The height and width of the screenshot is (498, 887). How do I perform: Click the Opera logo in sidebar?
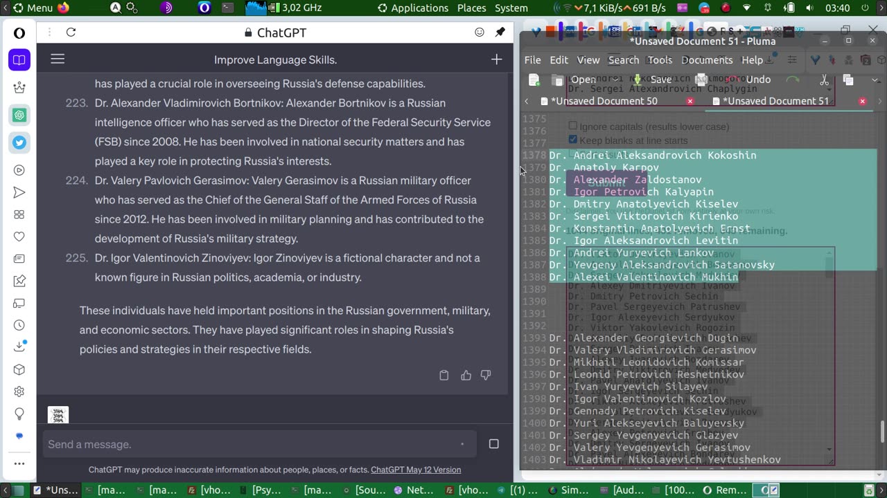pos(19,33)
